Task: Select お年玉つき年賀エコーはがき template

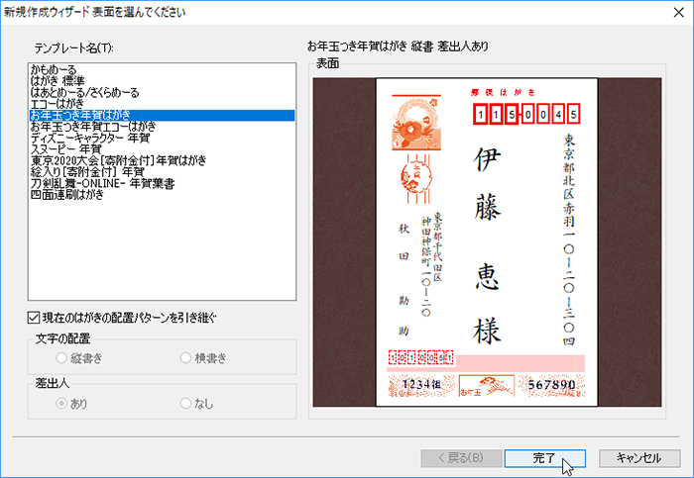Action: point(95,127)
